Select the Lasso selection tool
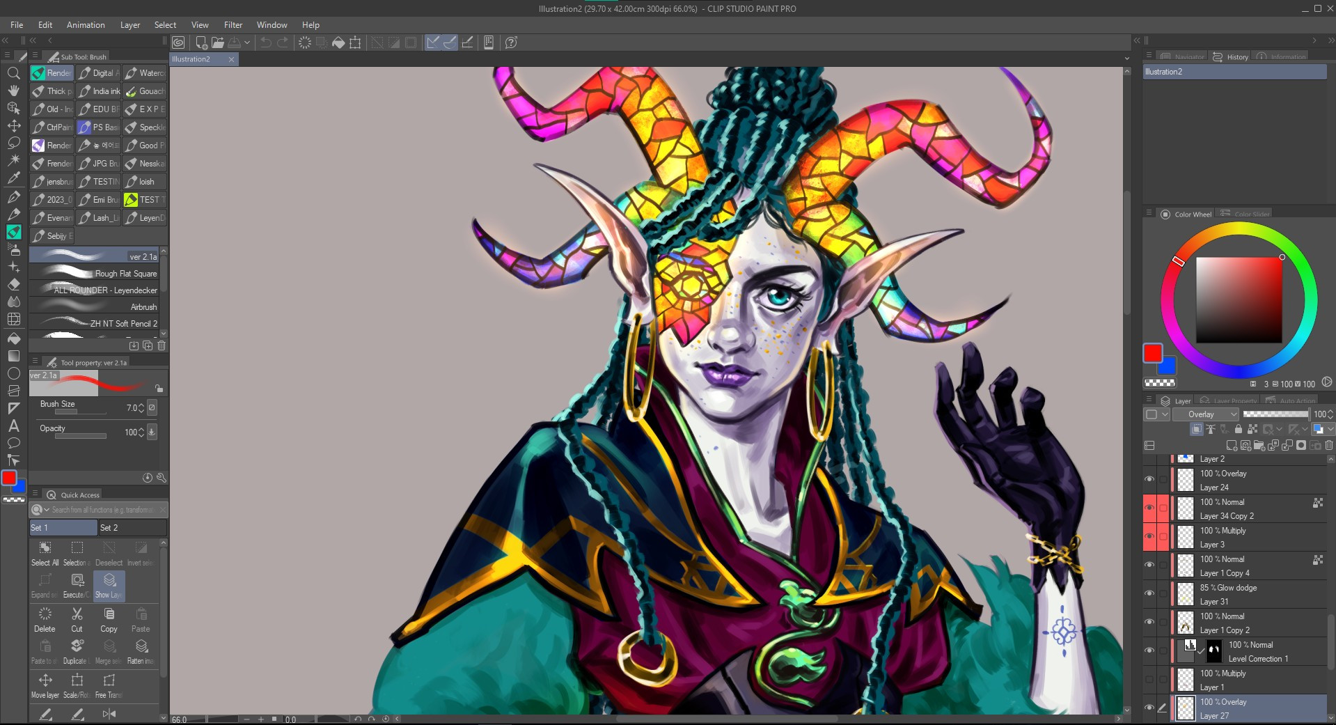Screen dimensions: 1336x725 point(13,143)
